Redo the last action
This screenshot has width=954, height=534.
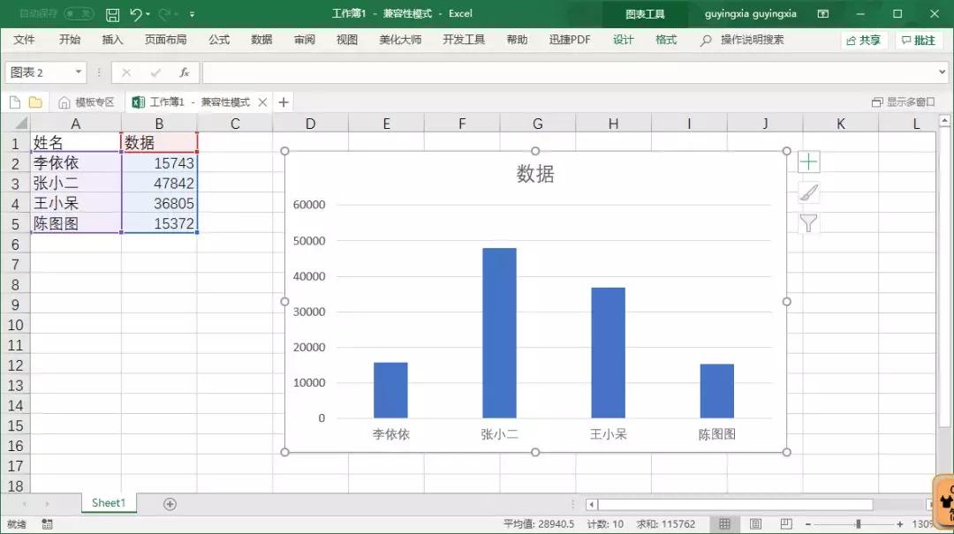[167, 13]
